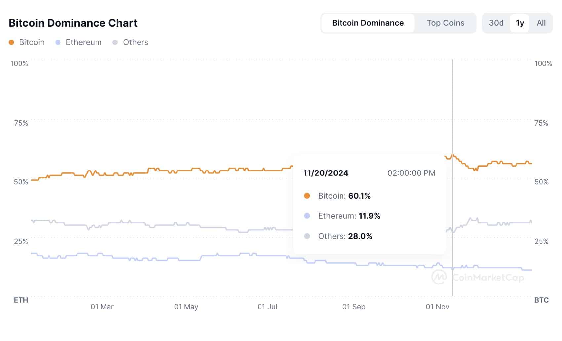Click the gray Others legend dot
Viewport: 562px width, 341px height.
115,42
